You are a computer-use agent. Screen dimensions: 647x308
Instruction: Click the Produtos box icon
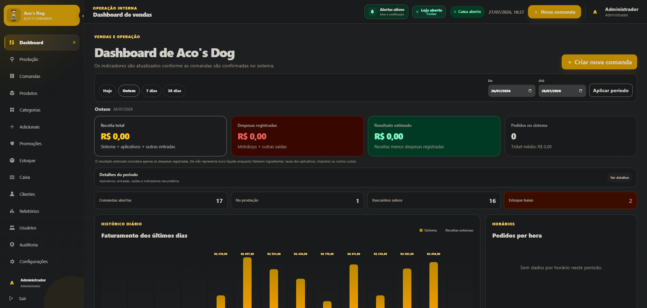click(12, 93)
